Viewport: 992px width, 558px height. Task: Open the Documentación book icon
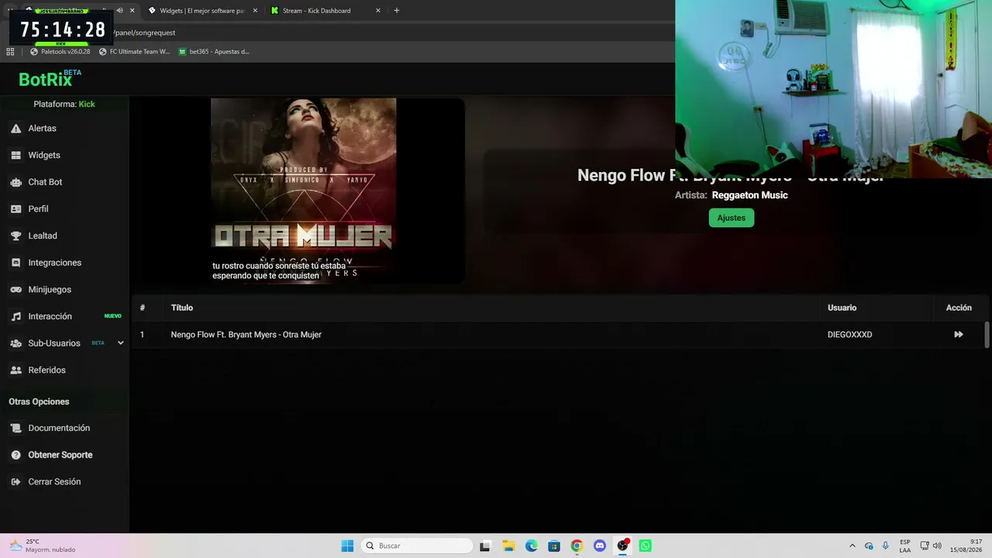pyautogui.click(x=15, y=429)
